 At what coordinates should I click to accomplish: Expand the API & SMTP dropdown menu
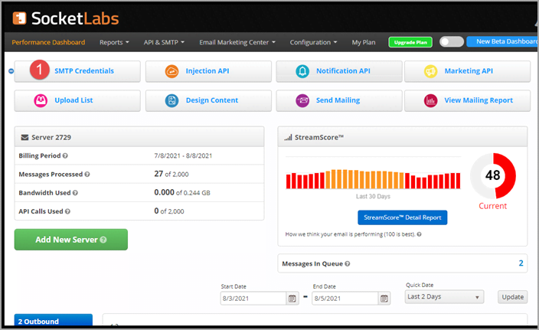(164, 42)
